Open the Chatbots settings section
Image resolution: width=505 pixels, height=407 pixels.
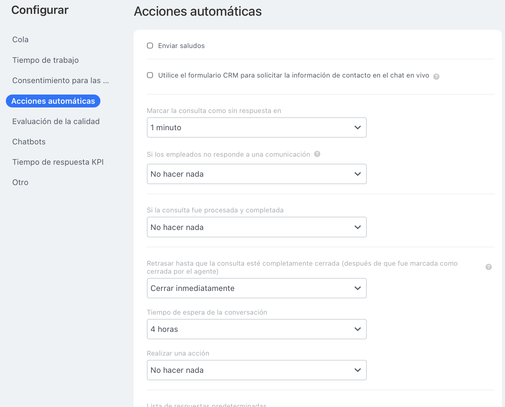click(29, 142)
